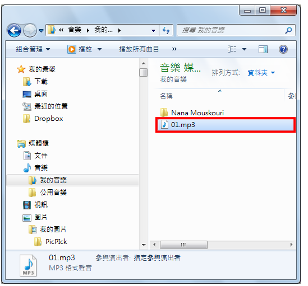The image size is (308, 286).
Task: Click the orange 播放 play icon
Action: pos(72,49)
